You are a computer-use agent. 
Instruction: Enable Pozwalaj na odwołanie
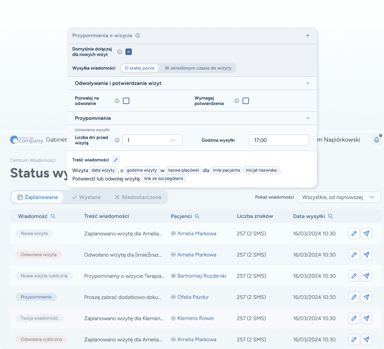point(126,100)
